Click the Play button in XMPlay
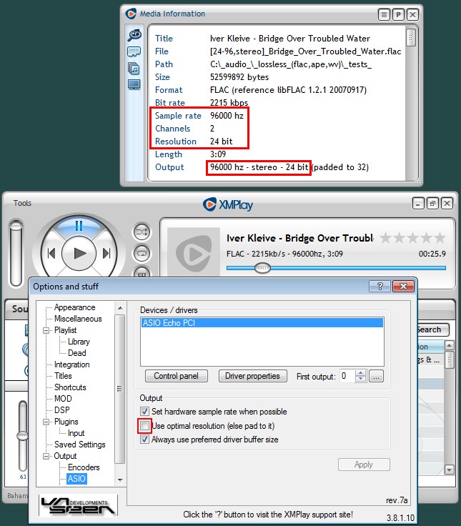The width and height of the screenshot is (461, 526). [x=79, y=253]
